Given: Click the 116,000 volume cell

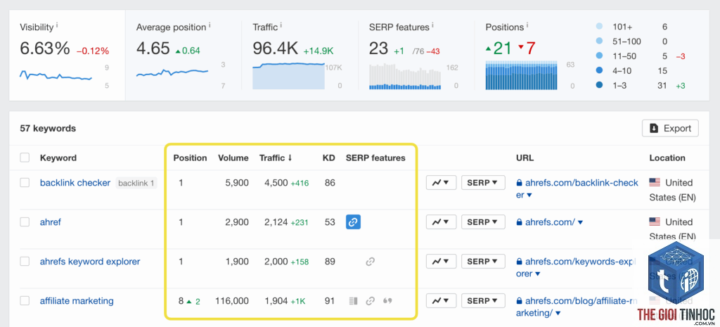Looking at the screenshot, I should pos(231,301).
